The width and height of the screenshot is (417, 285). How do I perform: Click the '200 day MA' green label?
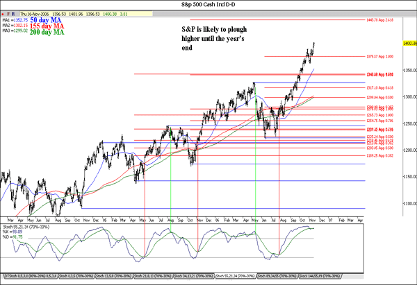click(47, 32)
